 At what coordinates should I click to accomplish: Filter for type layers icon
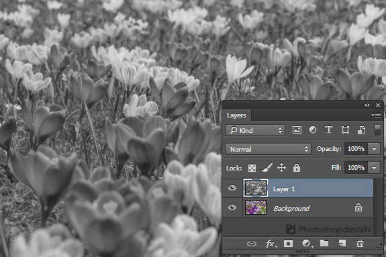click(329, 130)
